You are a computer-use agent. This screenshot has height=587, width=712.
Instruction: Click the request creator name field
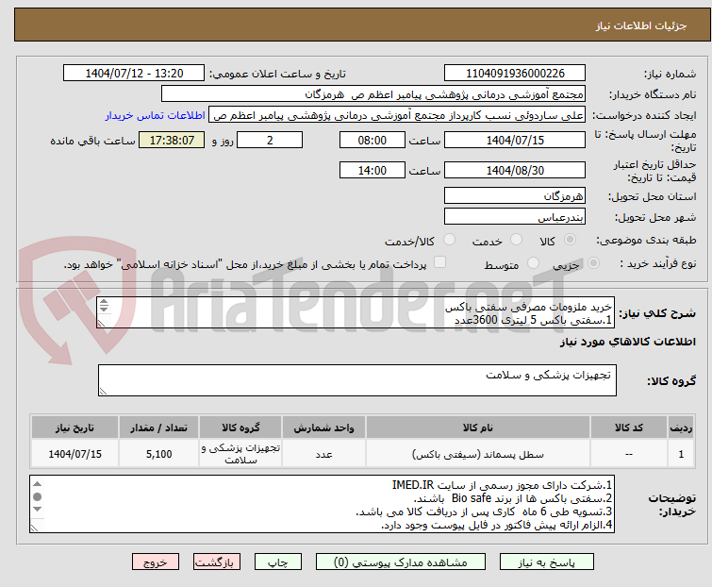(x=396, y=115)
